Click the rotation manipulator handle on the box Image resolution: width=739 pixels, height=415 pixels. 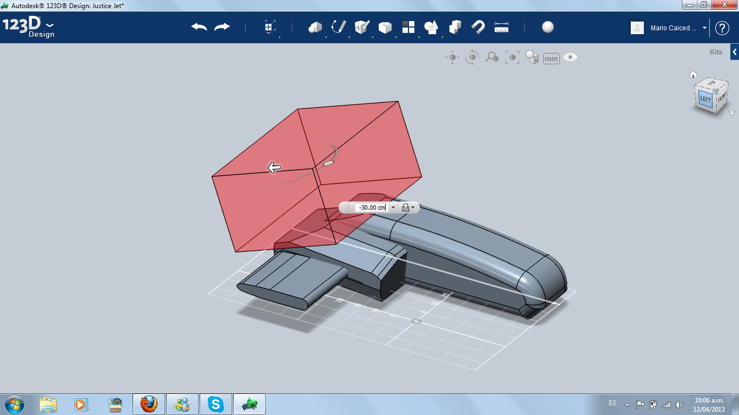[327, 163]
